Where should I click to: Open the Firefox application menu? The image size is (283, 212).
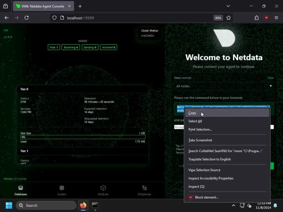(x=276, y=18)
